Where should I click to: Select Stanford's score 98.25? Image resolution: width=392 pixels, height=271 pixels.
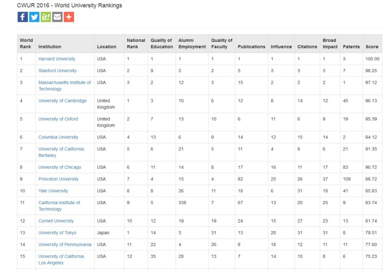pos(371,71)
